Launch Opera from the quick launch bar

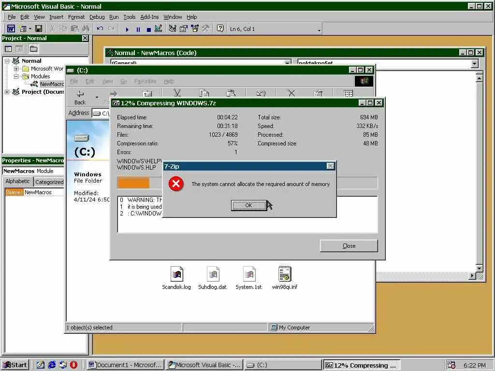pos(74,365)
